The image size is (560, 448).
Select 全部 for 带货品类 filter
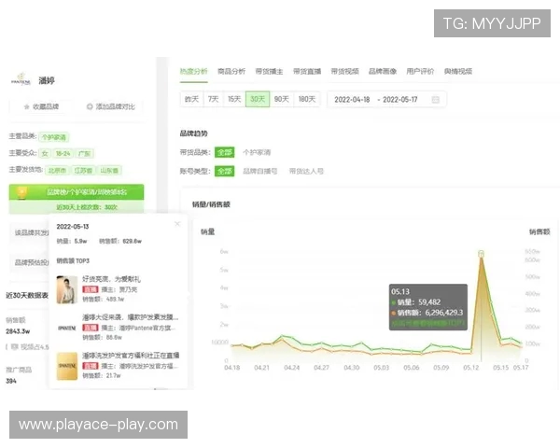click(x=225, y=152)
